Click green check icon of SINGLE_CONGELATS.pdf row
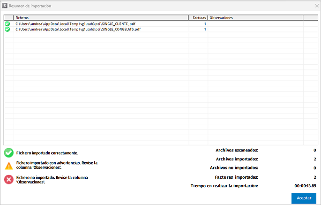 tap(7, 29)
